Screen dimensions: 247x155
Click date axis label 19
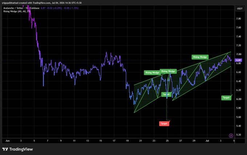click(127, 141)
